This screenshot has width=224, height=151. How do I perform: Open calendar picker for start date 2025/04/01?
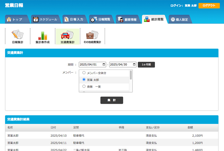pos(104,65)
